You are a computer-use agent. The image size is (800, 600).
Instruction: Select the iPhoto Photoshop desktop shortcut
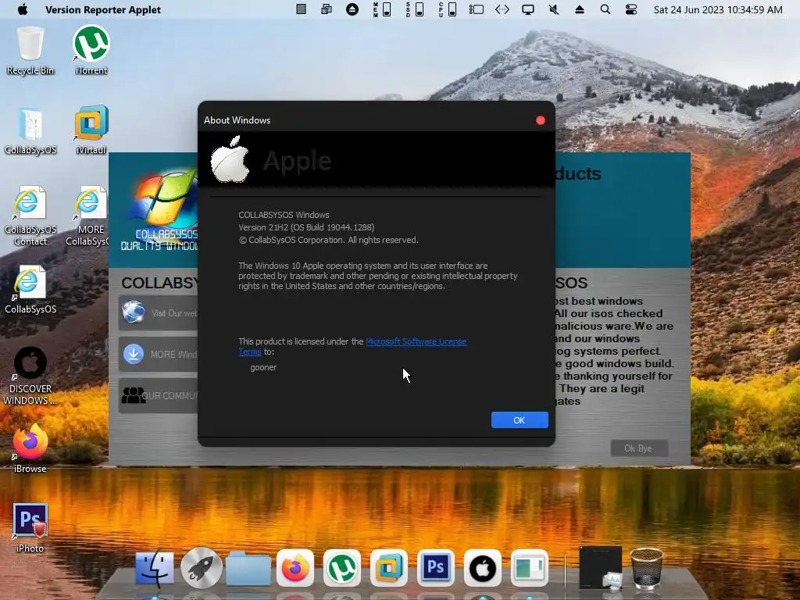(30, 528)
